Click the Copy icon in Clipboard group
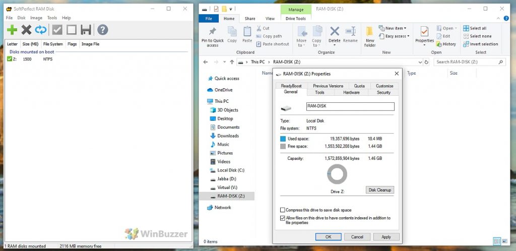516x251 pixels. click(x=232, y=34)
